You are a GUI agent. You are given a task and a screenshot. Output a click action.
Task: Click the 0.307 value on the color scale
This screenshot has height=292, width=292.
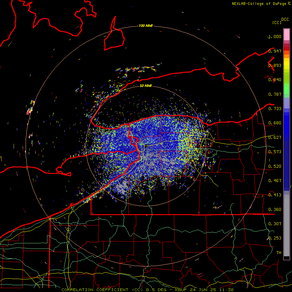[275, 224]
